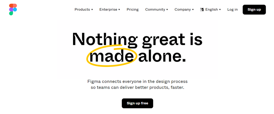Screen dimensions: 274x114
Task: Go to the Pricing page
Action: [x=133, y=9]
